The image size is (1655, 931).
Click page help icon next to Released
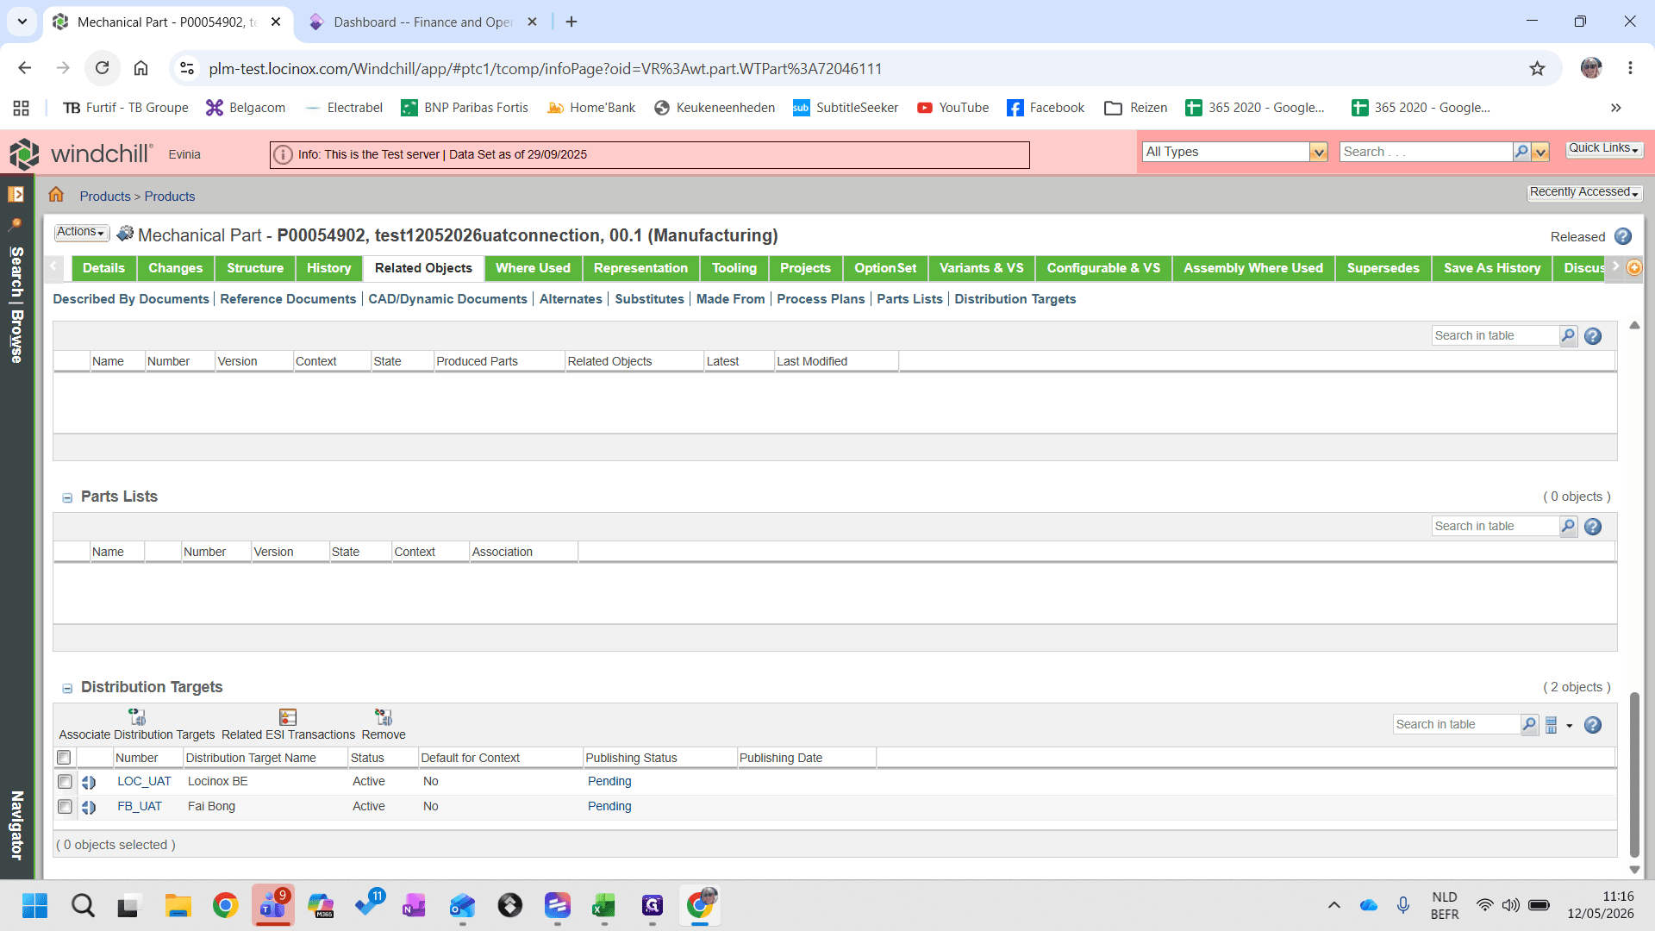point(1623,236)
